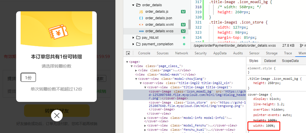Viewport: 306px width, 133px height.
Task: Select the 1份 quantity option
Action: (x=28, y=78)
